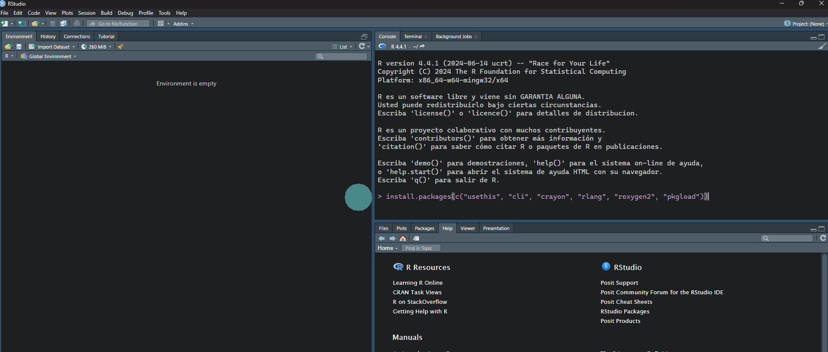Expand the Addins dropdown menu
Image resolution: width=828 pixels, height=352 pixels.
click(183, 23)
